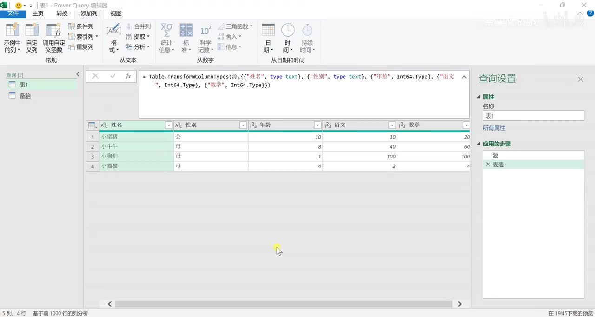Screen dimensions: 595x317
Task: Open filter dropdown for 语文 column
Action: point(392,125)
